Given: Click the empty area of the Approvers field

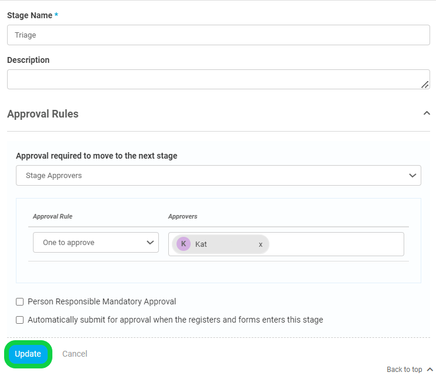Looking at the screenshot, I should click(336, 244).
